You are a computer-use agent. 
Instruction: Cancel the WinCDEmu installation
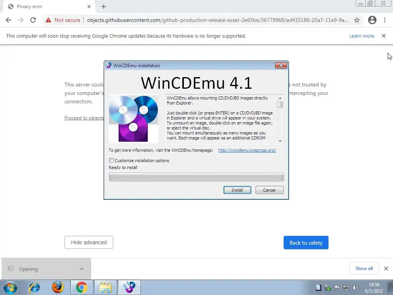click(x=269, y=190)
